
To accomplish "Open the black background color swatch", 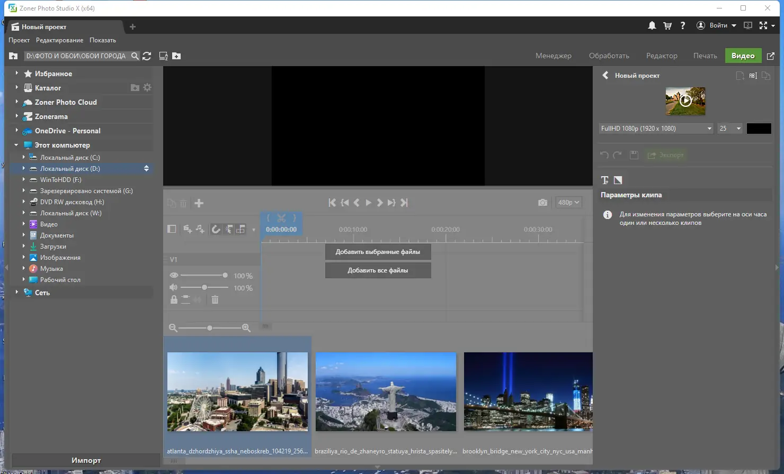I will coord(759,129).
